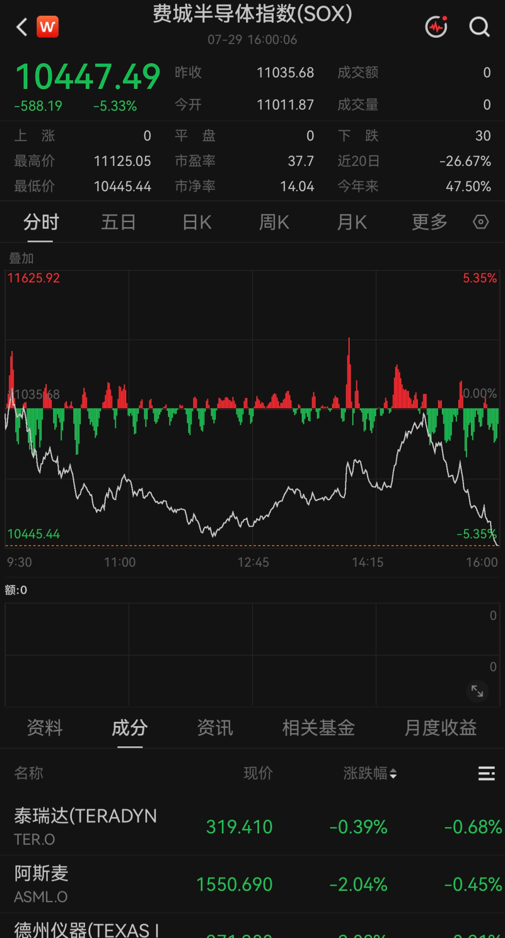This screenshot has width=505, height=938.
Task: Tap the ASML price 1550.690
Action: pos(234,884)
